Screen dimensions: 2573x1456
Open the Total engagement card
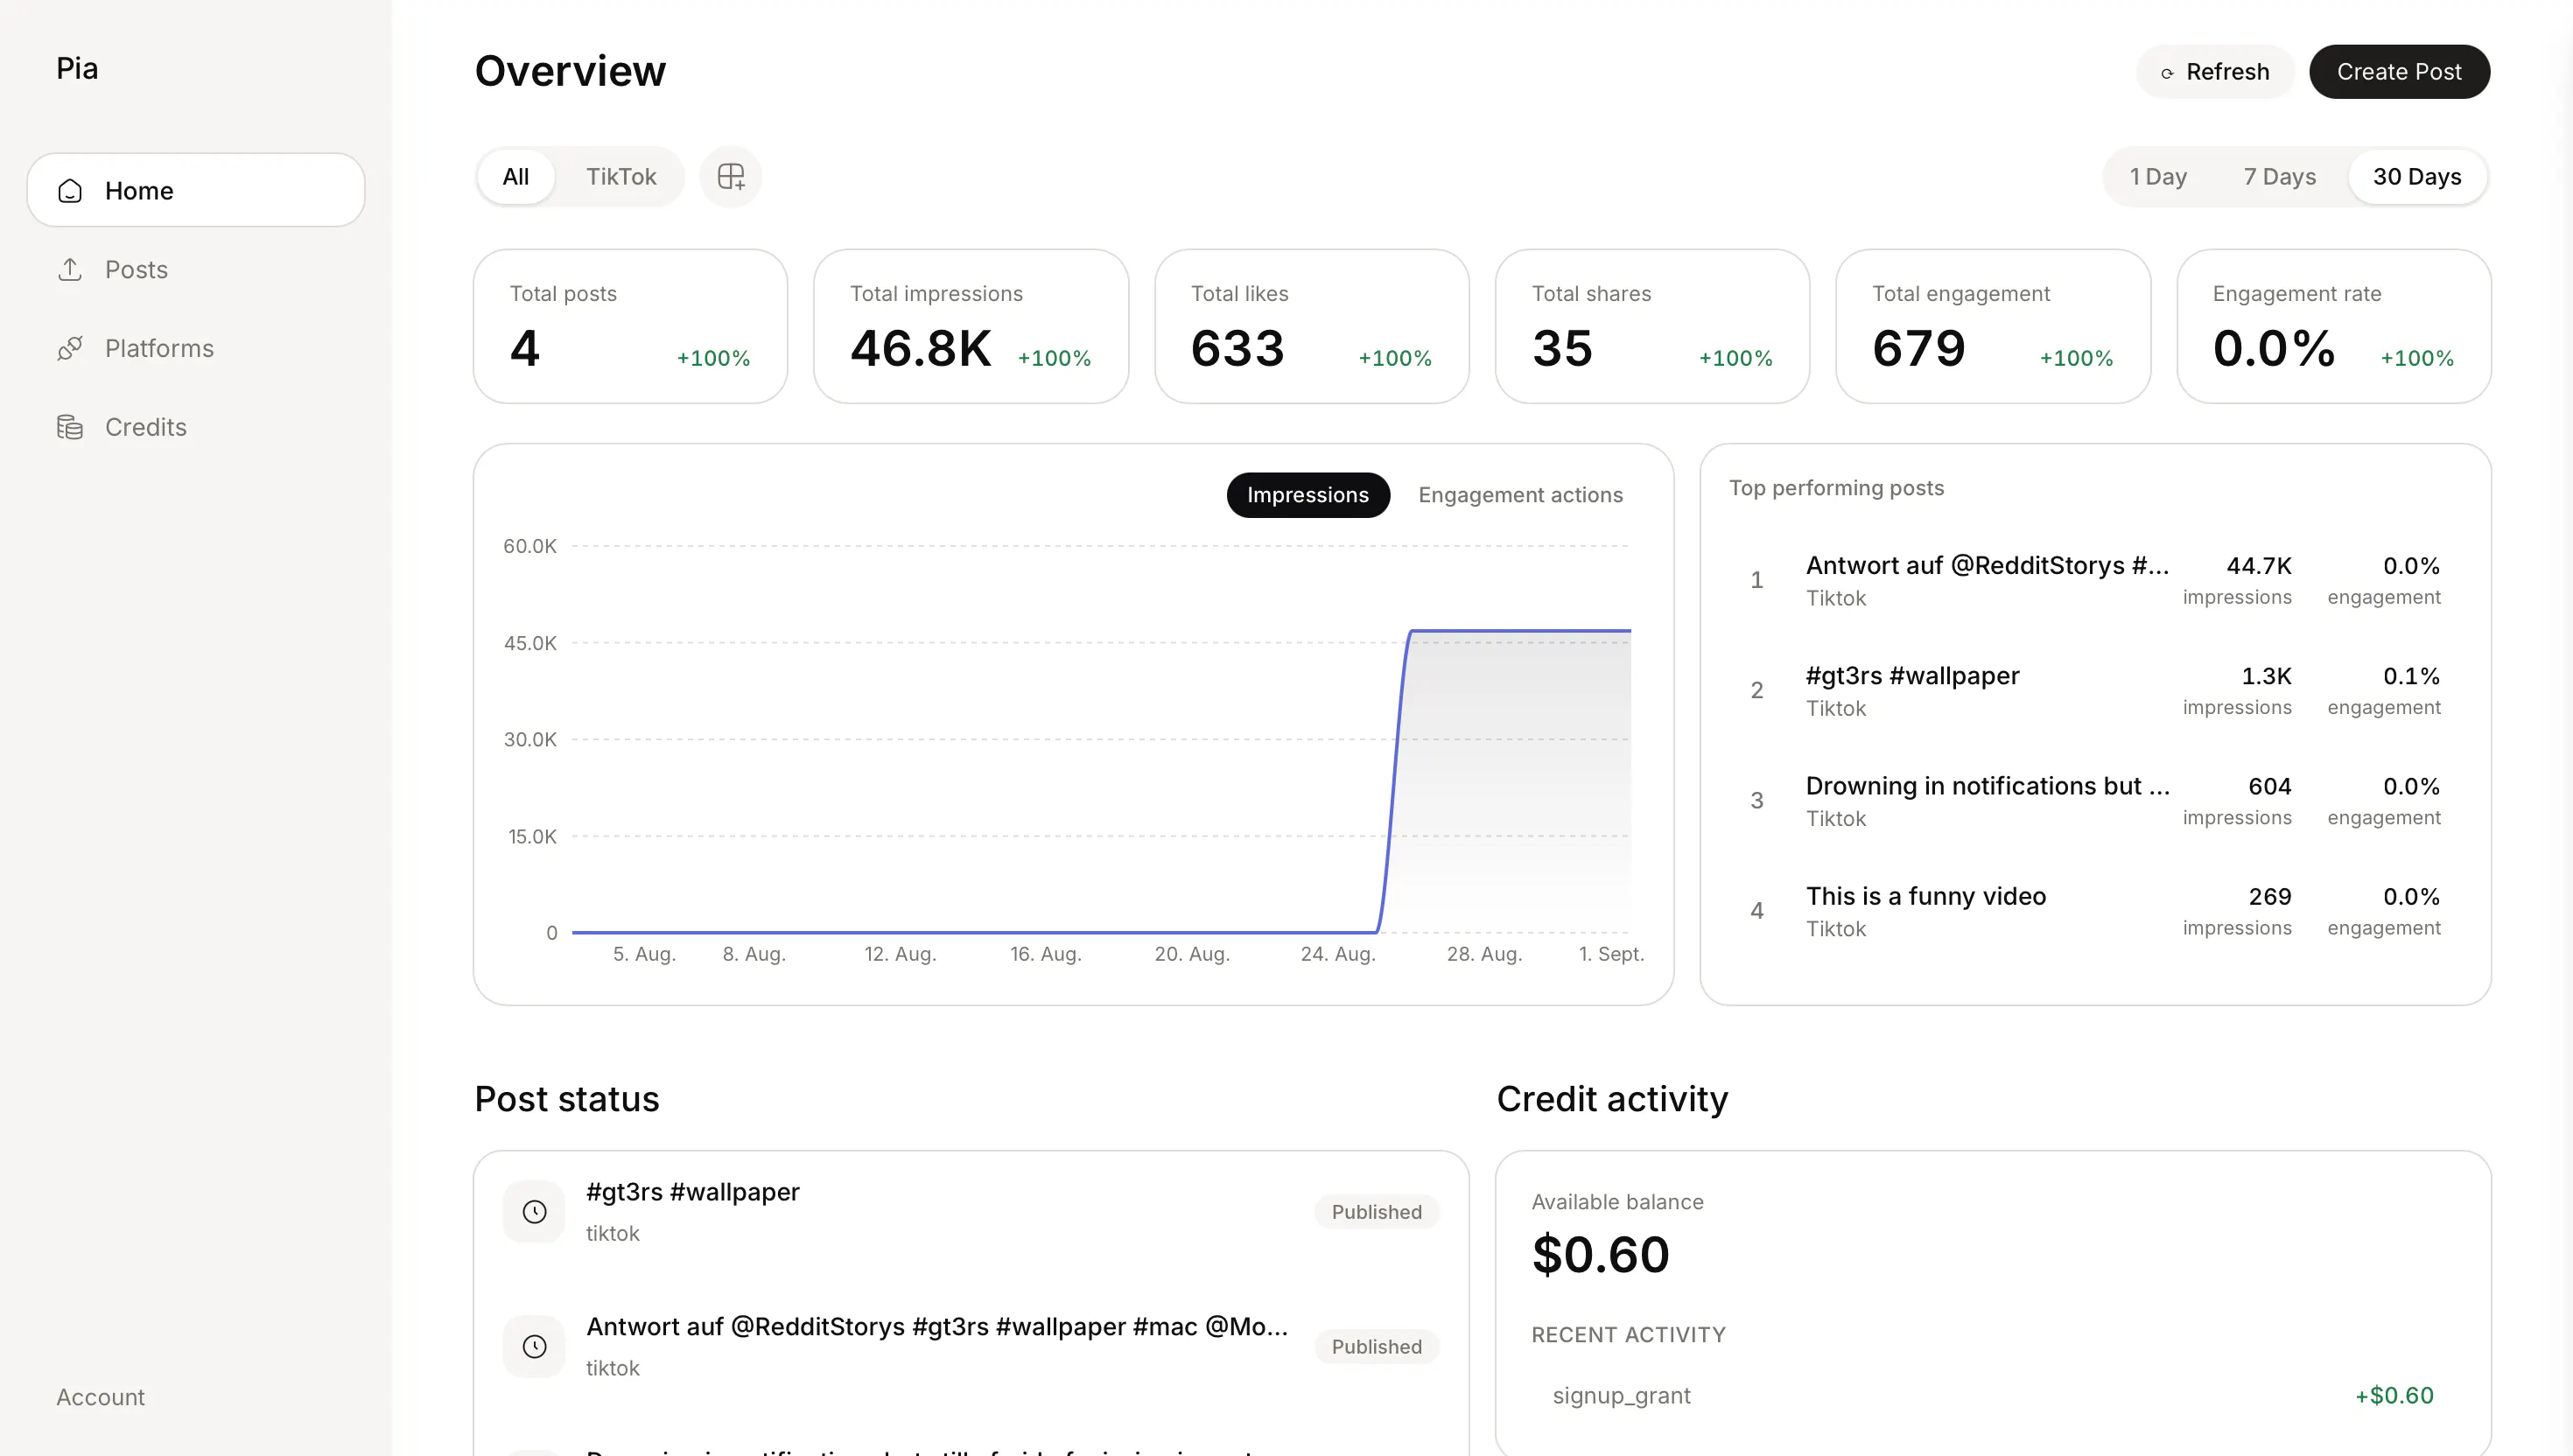[1993, 327]
